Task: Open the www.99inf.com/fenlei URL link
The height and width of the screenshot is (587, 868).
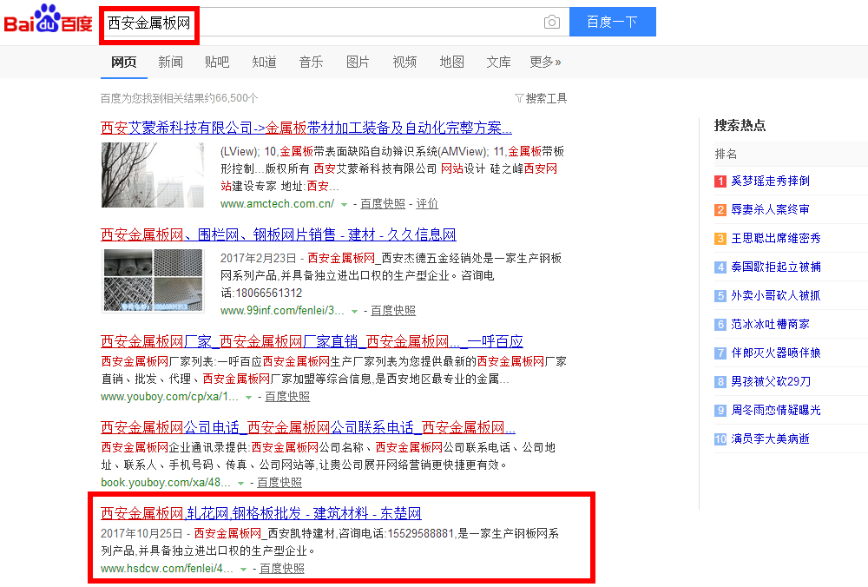Action: click(x=282, y=311)
